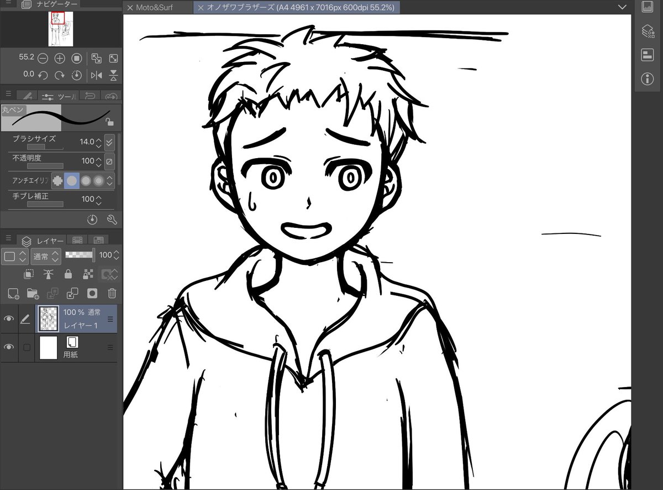Open the timeline film tab
Image resolution: width=663 pixels, height=490 pixels.
77,240
